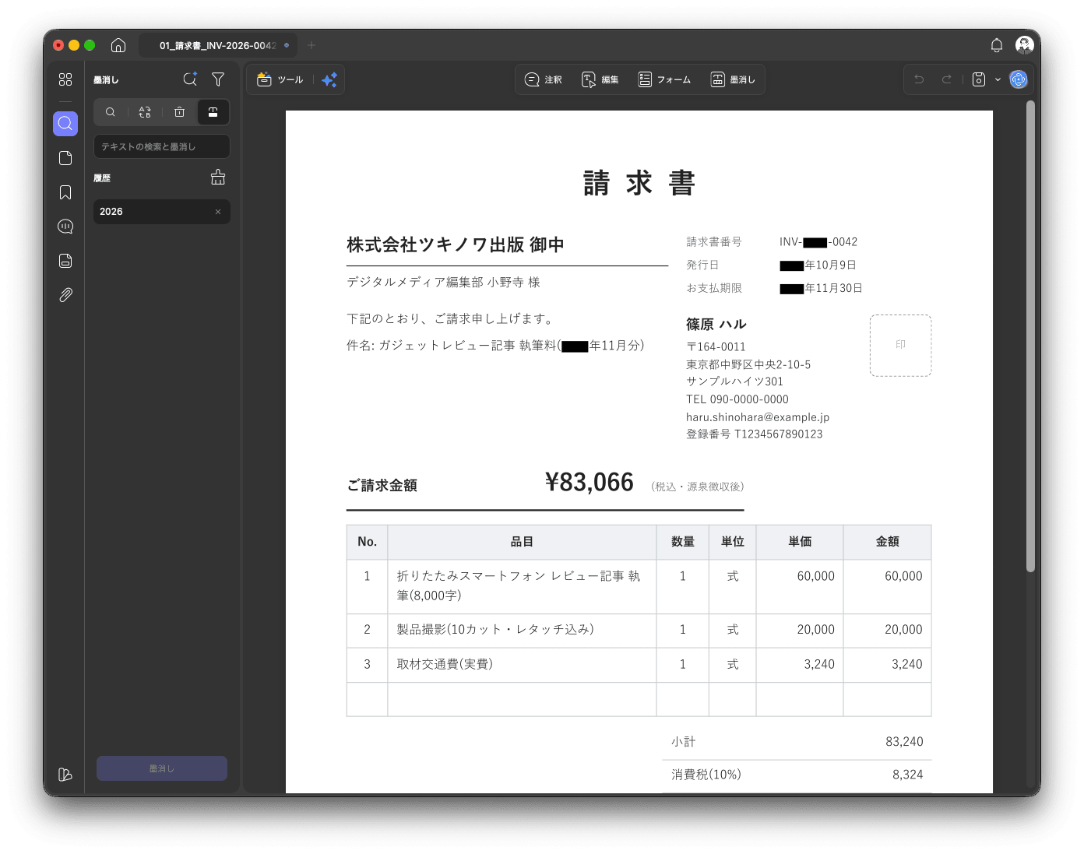Switch to 編集 edit mode
The width and height of the screenshot is (1084, 854).
pyautogui.click(x=600, y=79)
